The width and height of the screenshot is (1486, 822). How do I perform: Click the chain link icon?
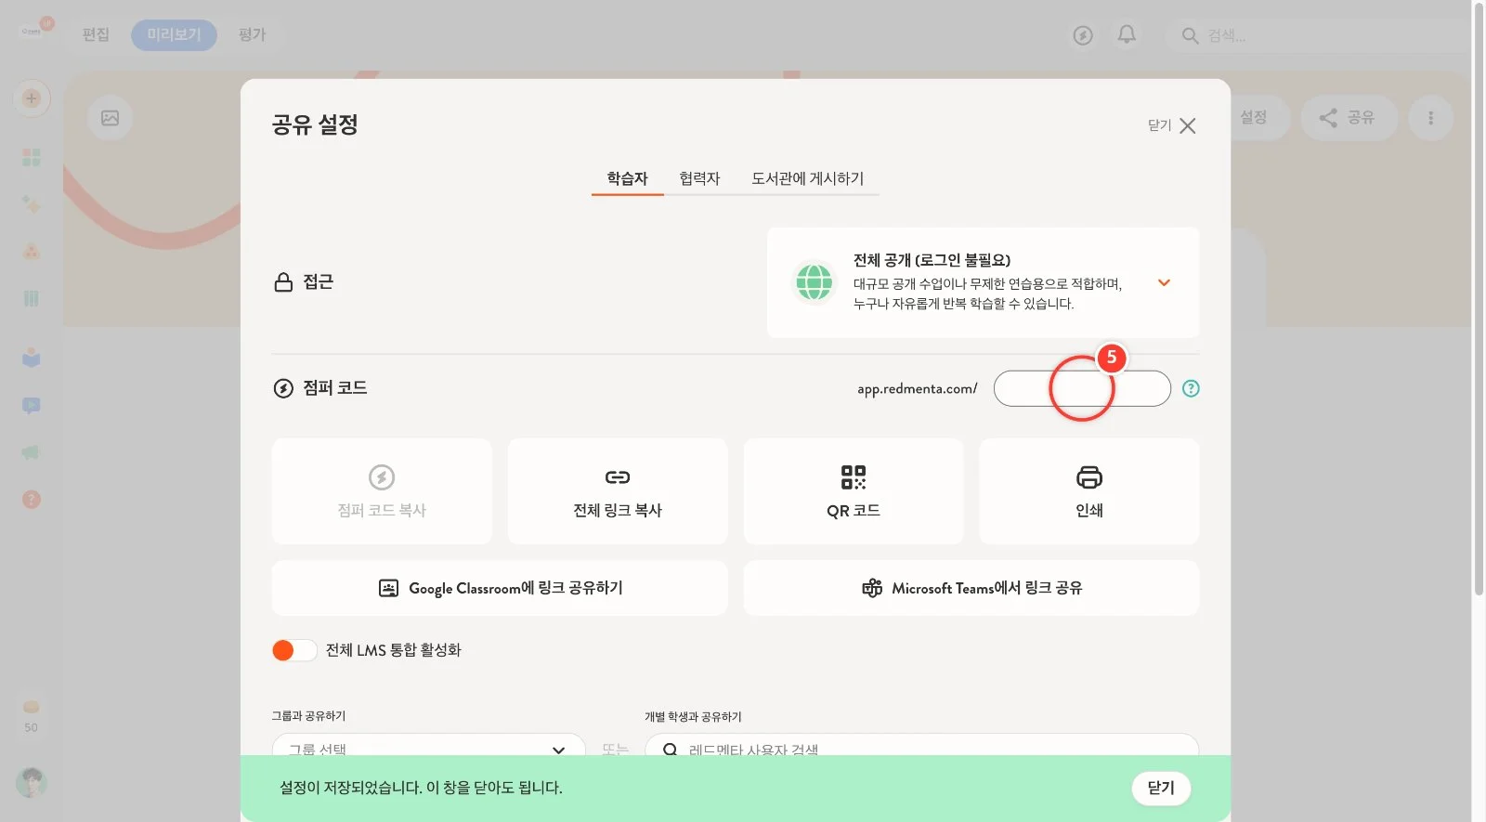tap(618, 477)
